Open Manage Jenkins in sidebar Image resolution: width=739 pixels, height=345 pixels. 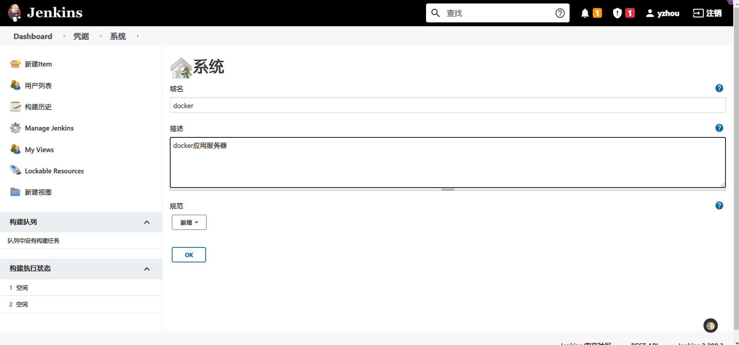(x=49, y=128)
